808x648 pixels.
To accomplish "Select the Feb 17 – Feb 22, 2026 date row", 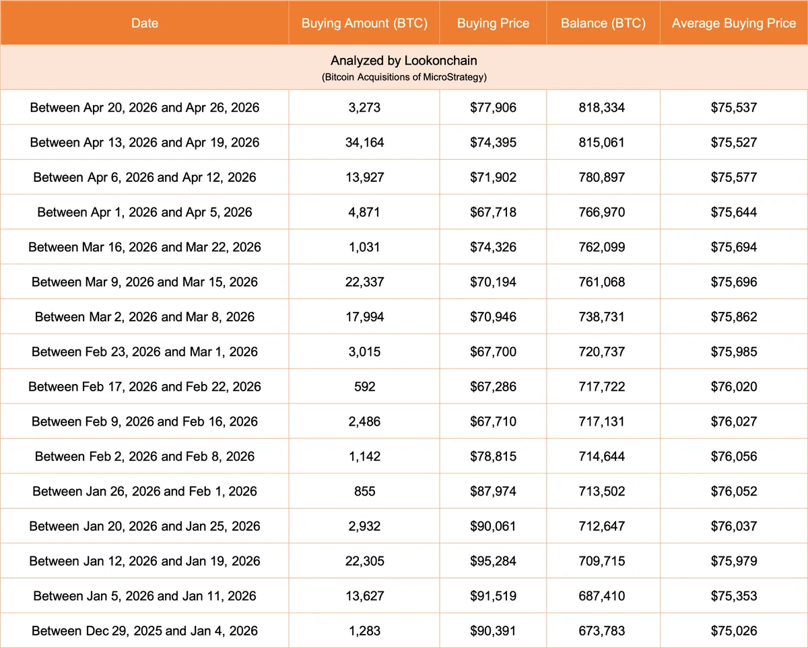I will [x=145, y=387].
